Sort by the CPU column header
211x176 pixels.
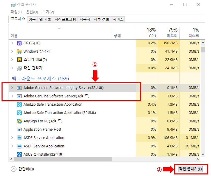click(147, 33)
